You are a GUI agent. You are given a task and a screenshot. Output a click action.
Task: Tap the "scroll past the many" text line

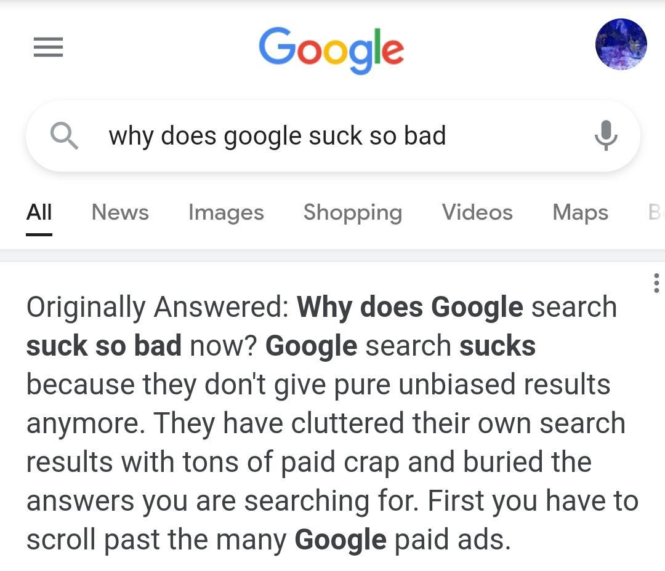[x=156, y=540]
